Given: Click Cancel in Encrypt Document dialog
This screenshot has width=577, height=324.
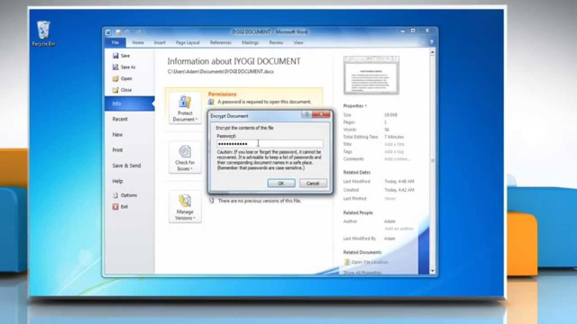Looking at the screenshot, I should 313,183.
